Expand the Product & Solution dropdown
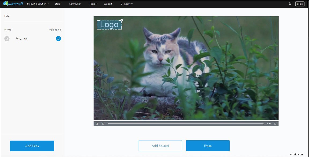 [x=38, y=3]
